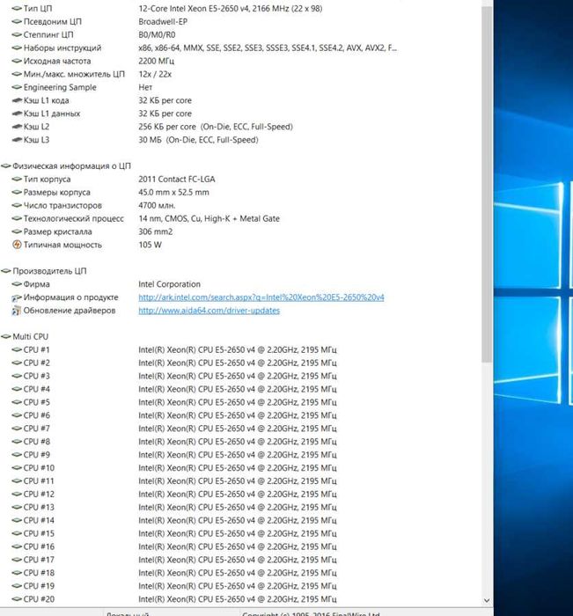
Task: Click the icon beside 'Фирма'
Action: [x=17, y=284]
